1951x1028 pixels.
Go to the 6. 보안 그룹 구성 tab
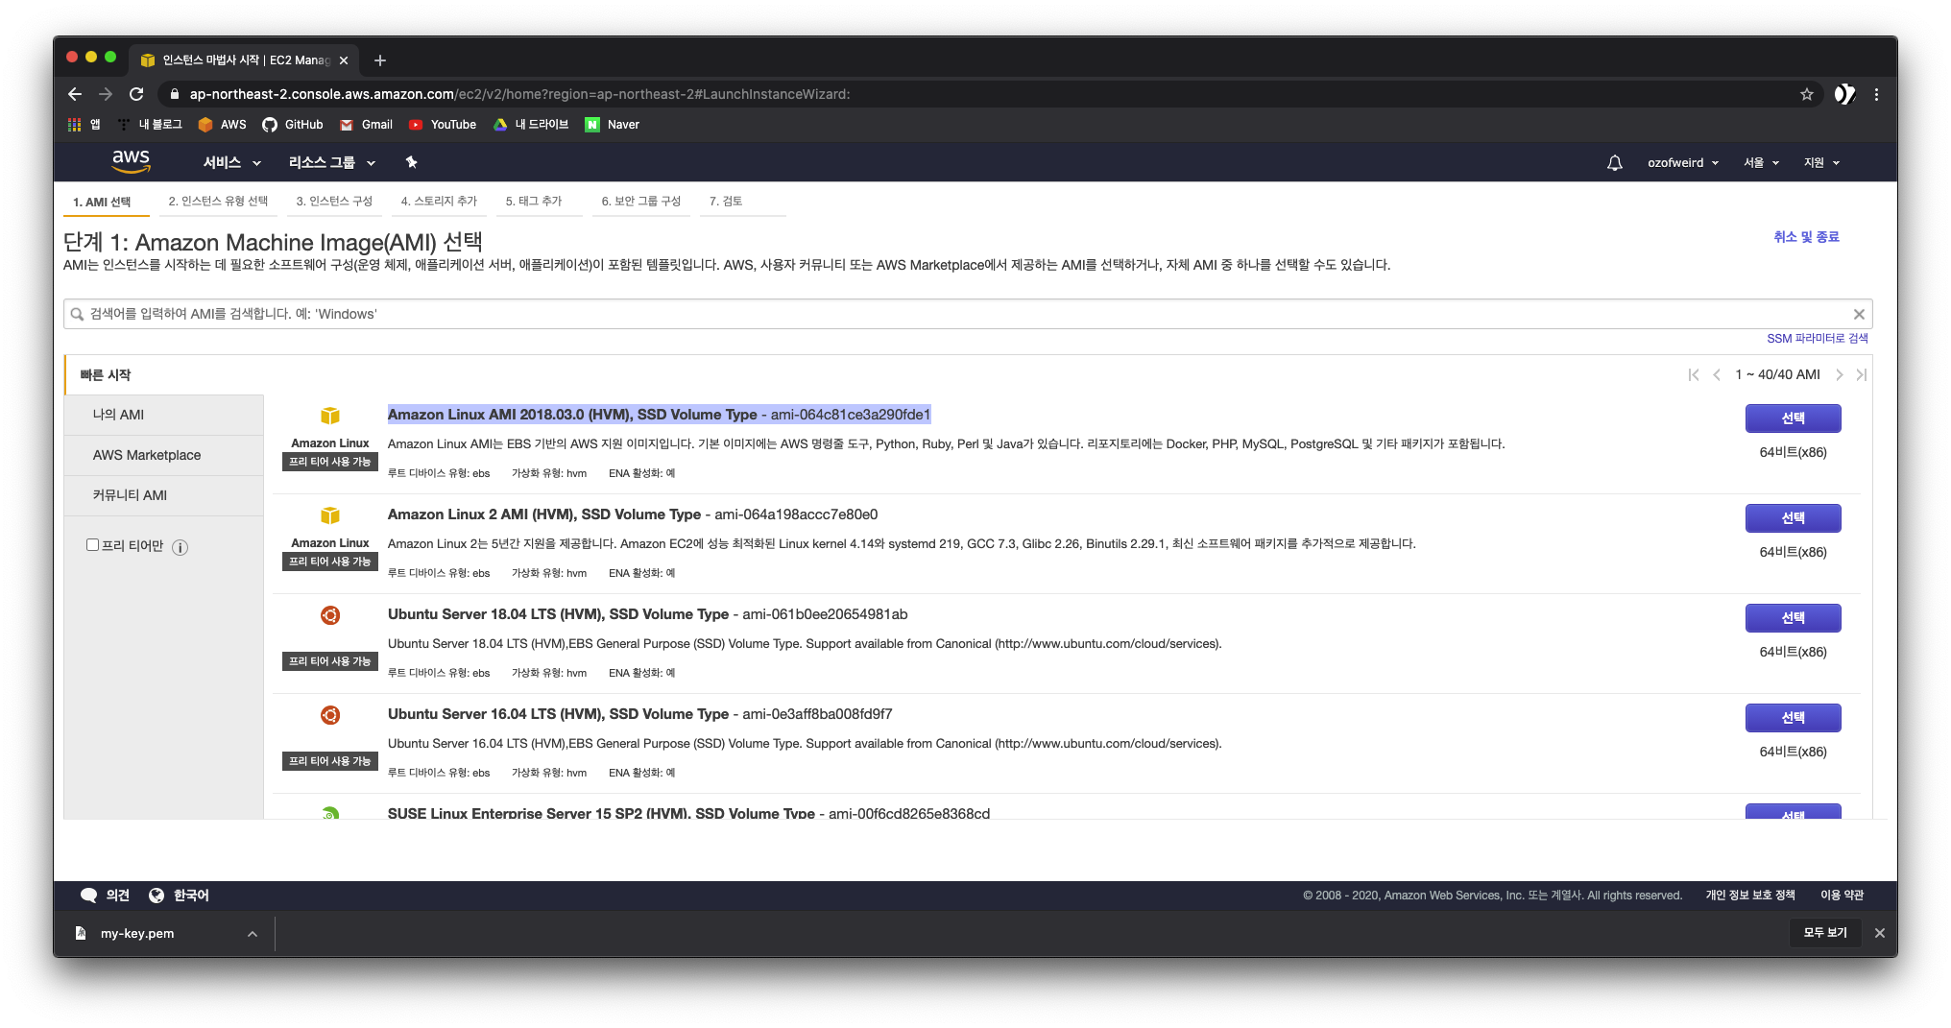[641, 202]
